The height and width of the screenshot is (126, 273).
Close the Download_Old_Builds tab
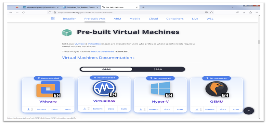[x=97, y=7]
